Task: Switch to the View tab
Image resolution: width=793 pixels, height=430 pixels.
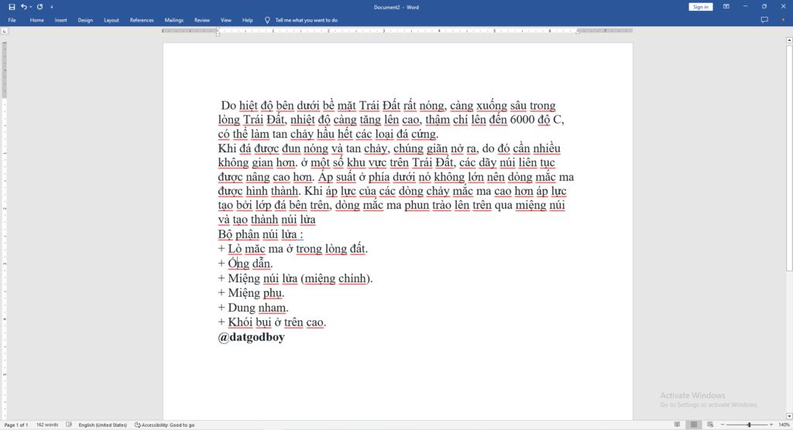Action: click(x=225, y=20)
